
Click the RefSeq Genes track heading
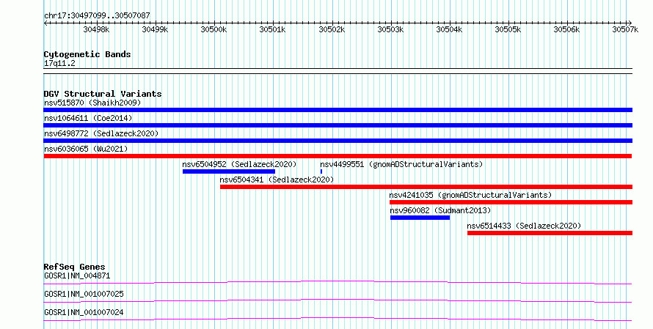[74, 267]
